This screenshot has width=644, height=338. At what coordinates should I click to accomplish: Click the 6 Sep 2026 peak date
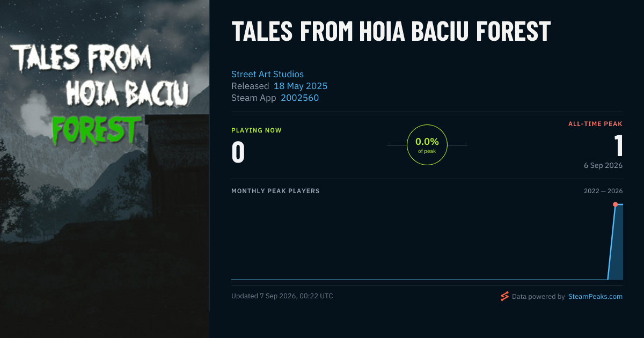point(603,165)
